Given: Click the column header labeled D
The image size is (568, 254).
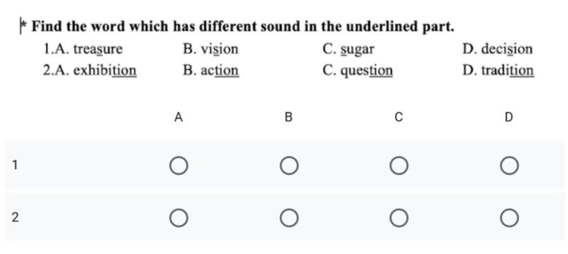Looking at the screenshot, I should pyautogui.click(x=509, y=117).
